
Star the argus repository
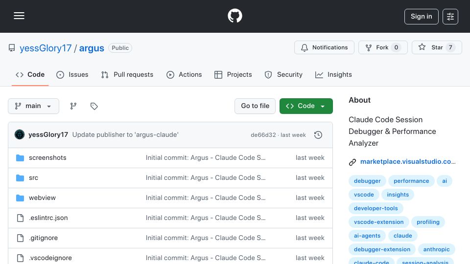436,47
